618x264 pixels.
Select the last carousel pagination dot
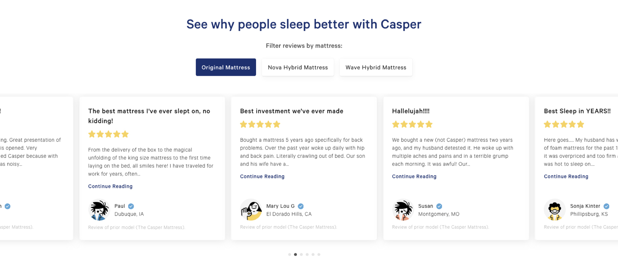[319, 255]
